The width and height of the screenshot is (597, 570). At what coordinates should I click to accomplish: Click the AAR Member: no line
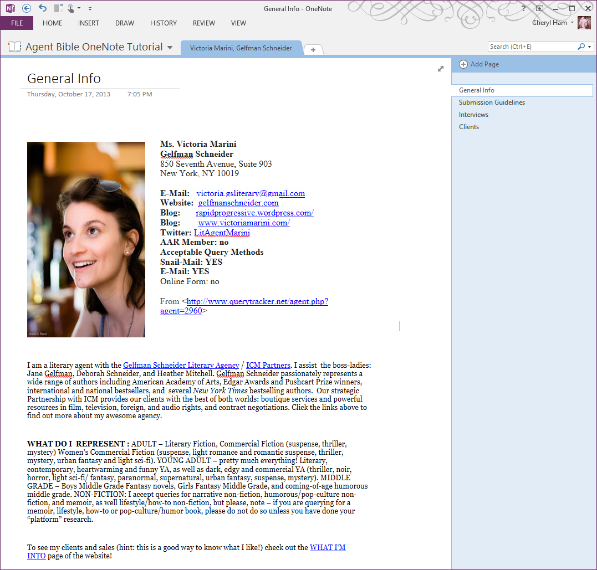coord(194,242)
